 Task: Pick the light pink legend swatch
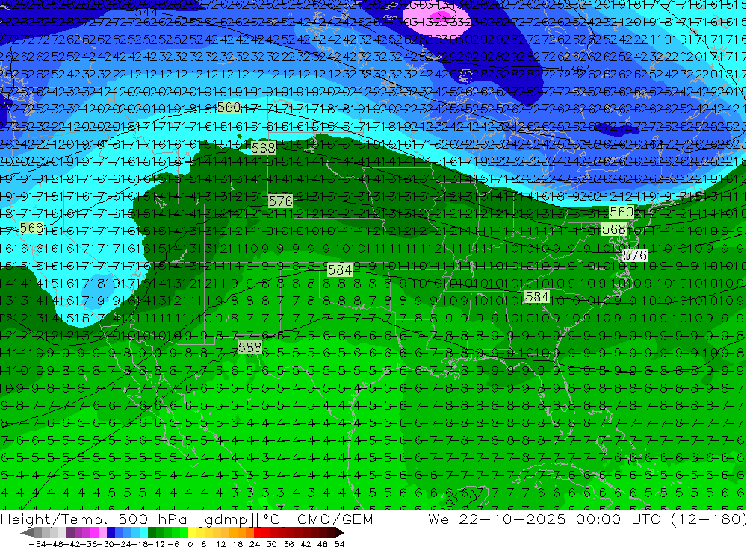(x=102, y=533)
